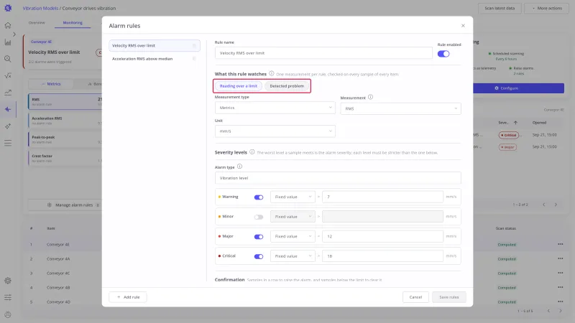This screenshot has width=575, height=323.
Task: Open the square-root formula sidebar icon
Action: [8, 76]
